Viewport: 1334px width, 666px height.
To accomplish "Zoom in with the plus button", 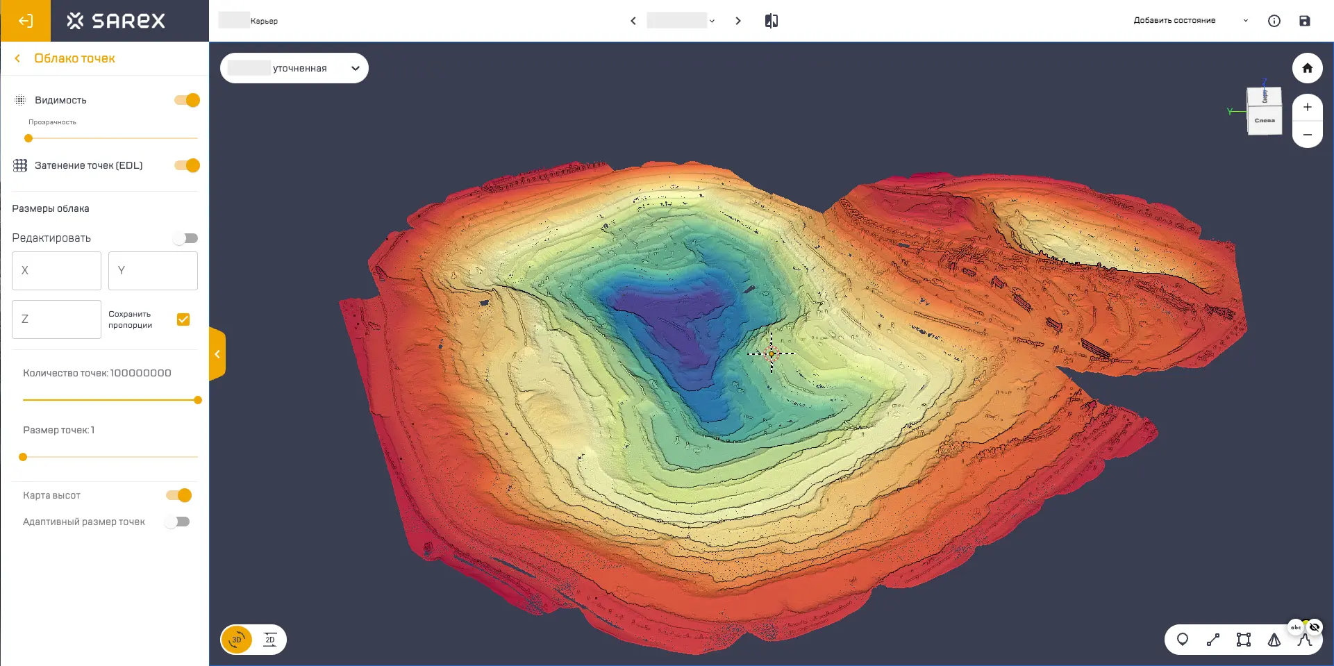I will [x=1307, y=107].
